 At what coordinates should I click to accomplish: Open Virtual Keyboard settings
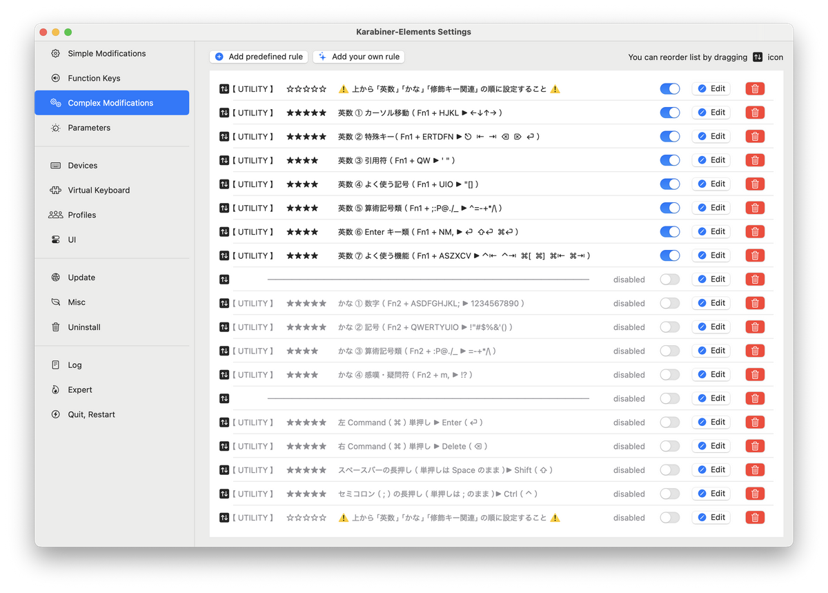tap(112, 191)
